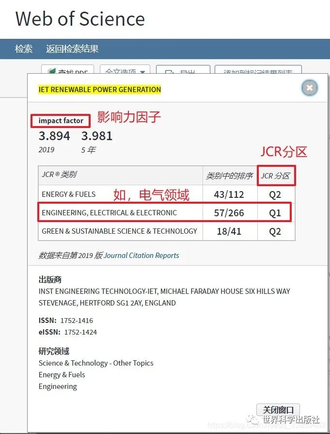Click the ISSN number 1752-1416
Viewport: 330px width, 434px height.
click(x=77, y=321)
